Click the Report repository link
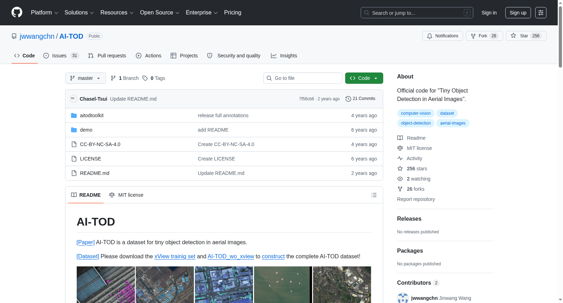Screen dimensions: 563x303 (x=416, y=199)
